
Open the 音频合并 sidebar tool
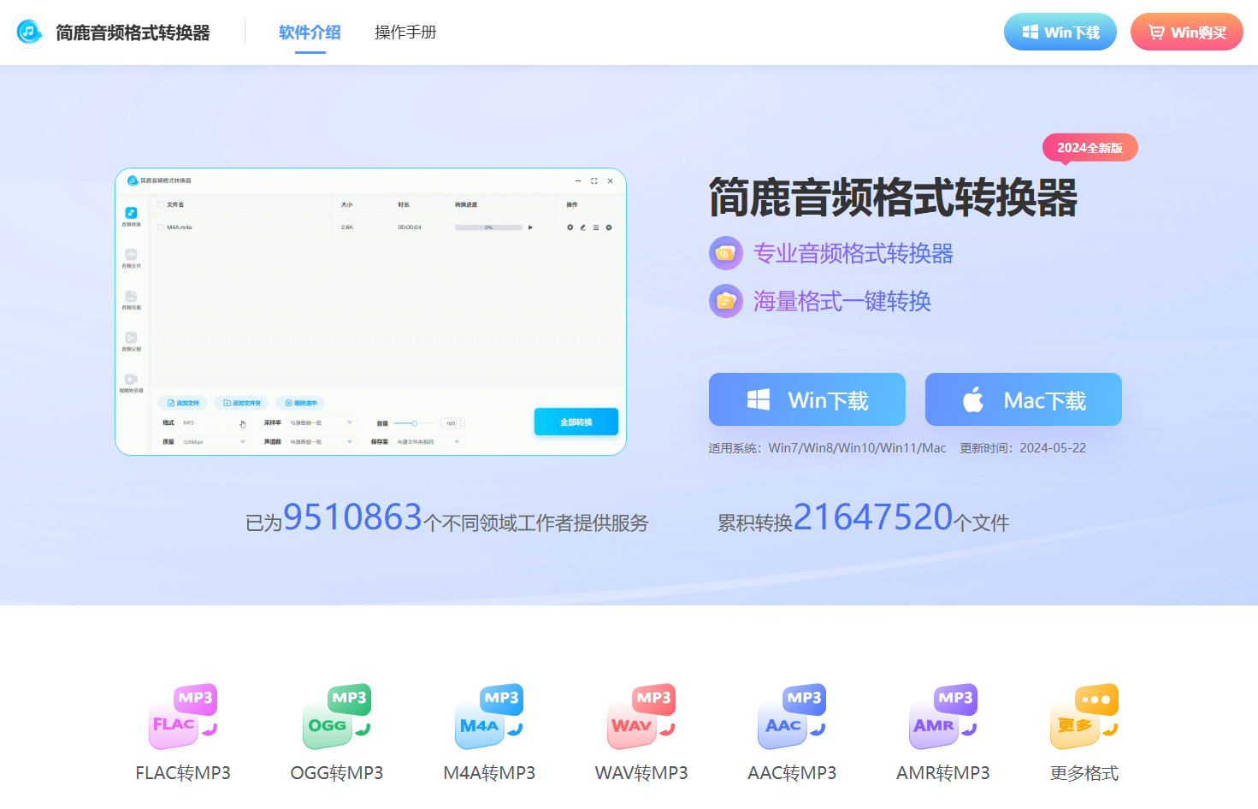tap(131, 256)
